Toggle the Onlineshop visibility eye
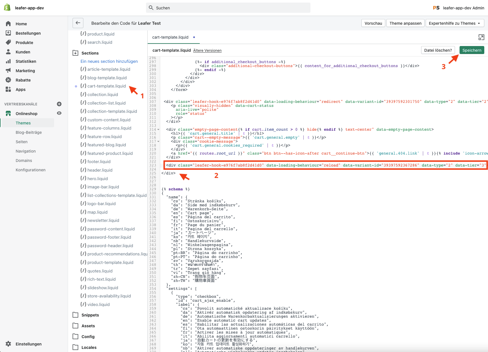488x352 pixels. click(x=59, y=113)
